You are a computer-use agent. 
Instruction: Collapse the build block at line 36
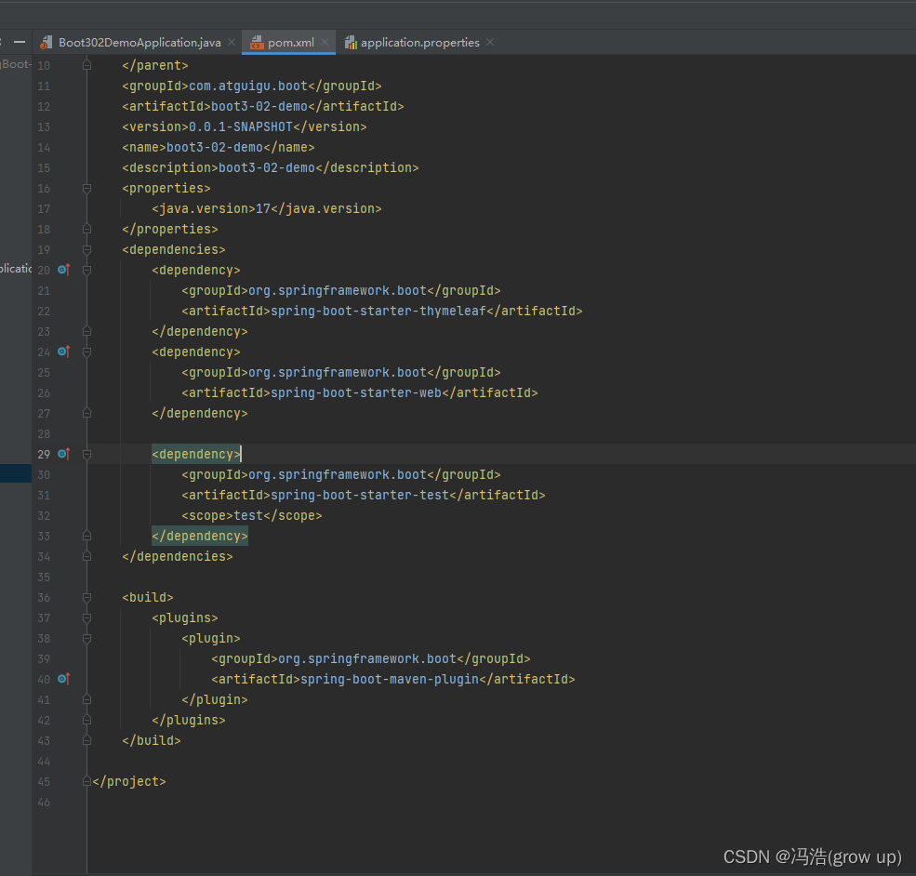point(86,597)
